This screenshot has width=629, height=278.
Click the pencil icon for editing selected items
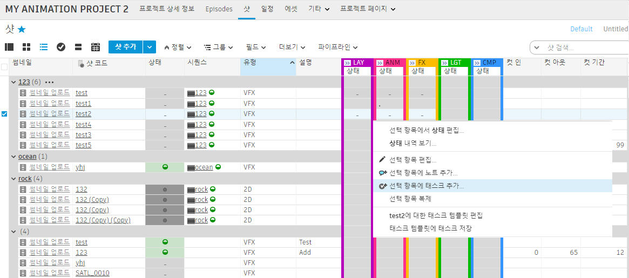382,160
